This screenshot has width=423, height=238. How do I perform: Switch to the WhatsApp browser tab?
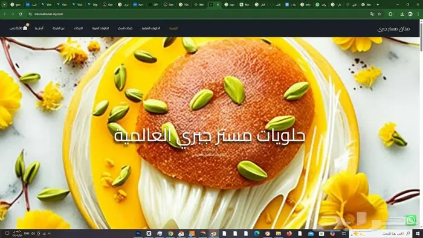tap(321, 5)
